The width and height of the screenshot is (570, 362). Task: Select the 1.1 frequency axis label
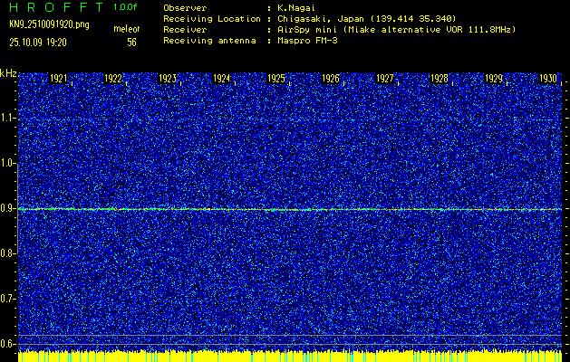[x=8, y=118]
